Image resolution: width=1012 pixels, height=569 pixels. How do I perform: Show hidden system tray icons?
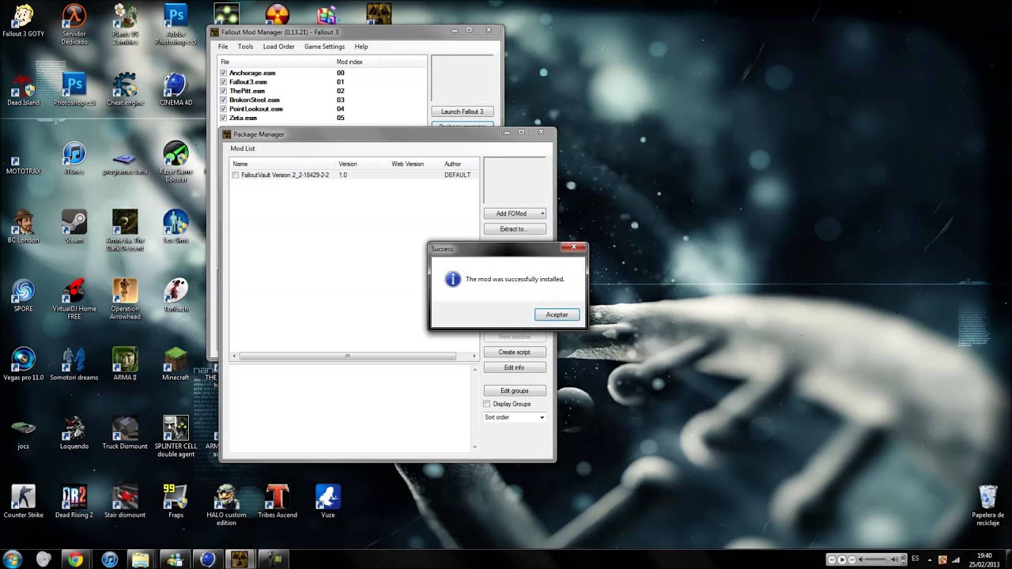[930, 560]
